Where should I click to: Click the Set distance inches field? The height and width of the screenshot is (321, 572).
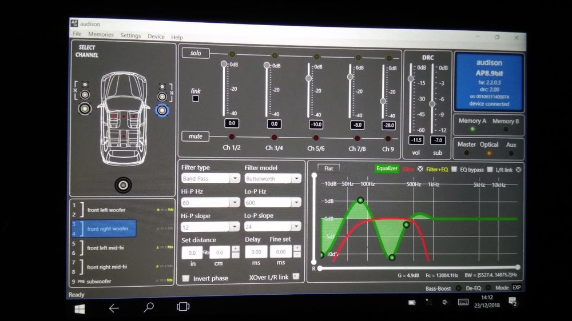[x=192, y=252]
